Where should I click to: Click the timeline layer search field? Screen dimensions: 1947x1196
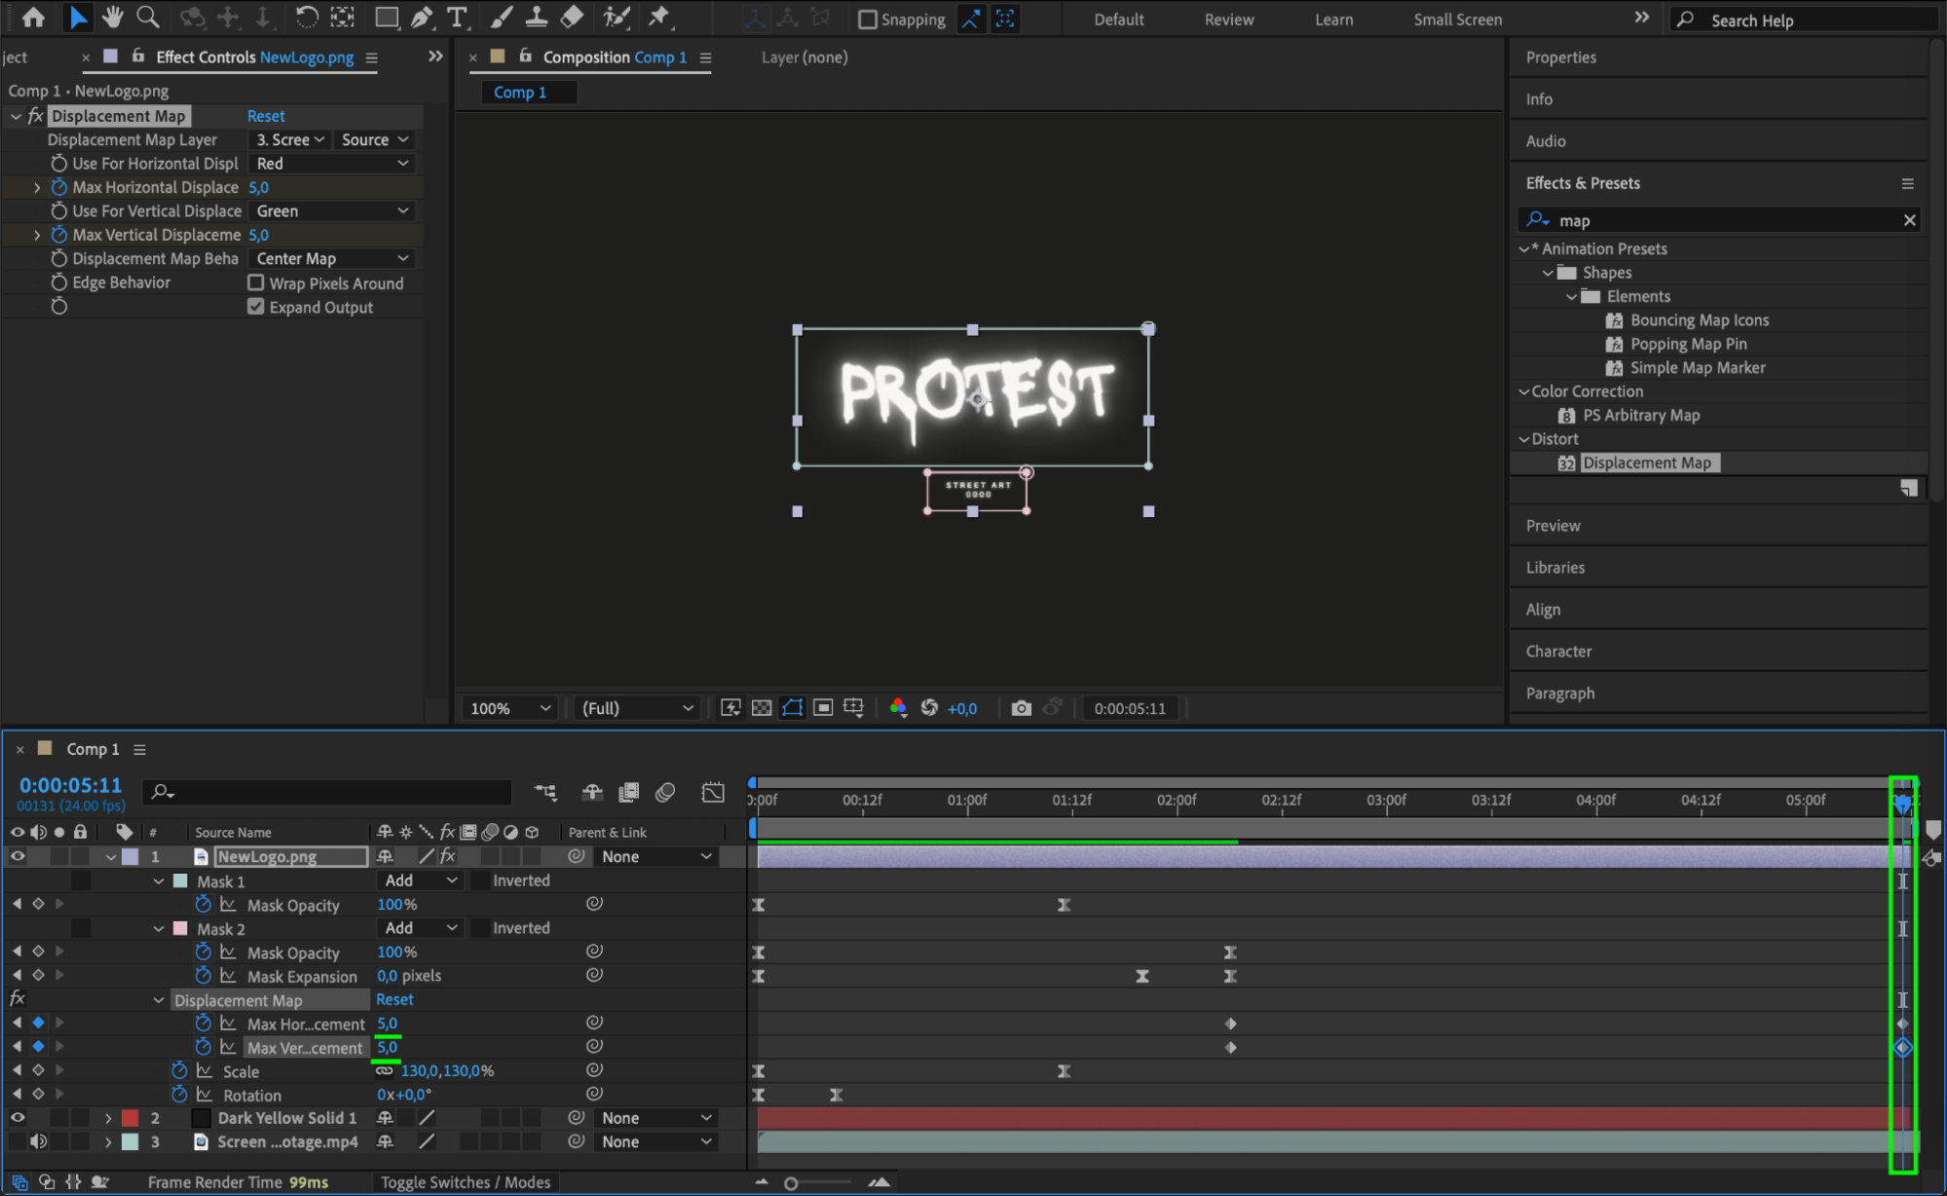(x=327, y=792)
